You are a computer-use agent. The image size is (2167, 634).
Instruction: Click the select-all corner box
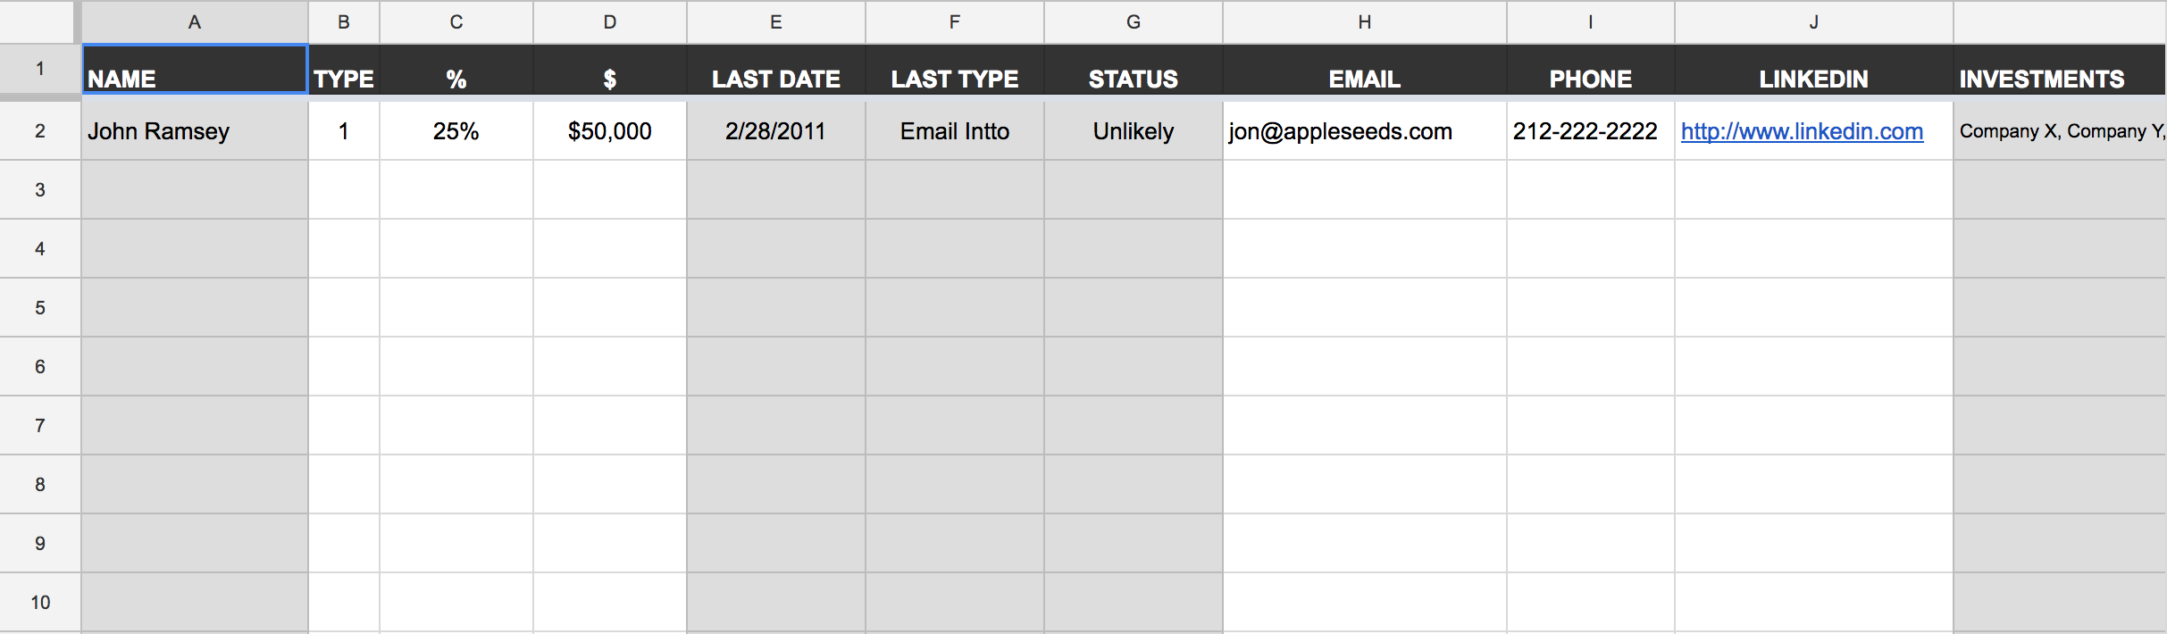[36, 21]
